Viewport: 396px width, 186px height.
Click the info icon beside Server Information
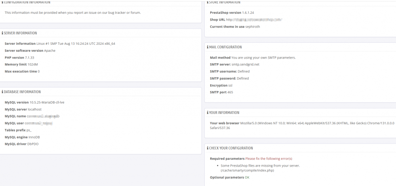coord(2,33)
